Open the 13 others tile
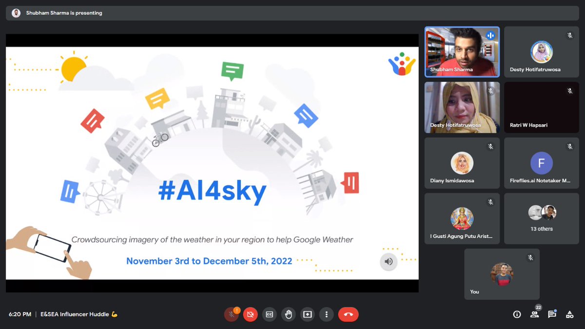Screen dimensions: 585x329 (541, 218)
